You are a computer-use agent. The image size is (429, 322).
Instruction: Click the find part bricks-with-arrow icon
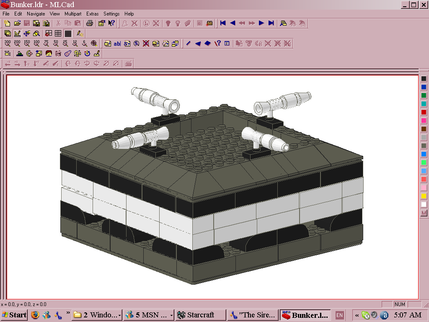tap(283, 23)
